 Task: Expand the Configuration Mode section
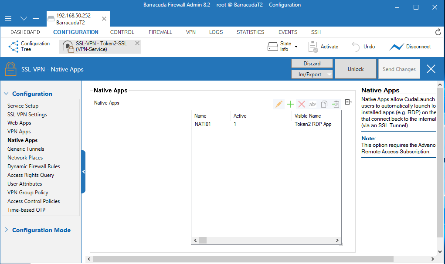pos(6,230)
